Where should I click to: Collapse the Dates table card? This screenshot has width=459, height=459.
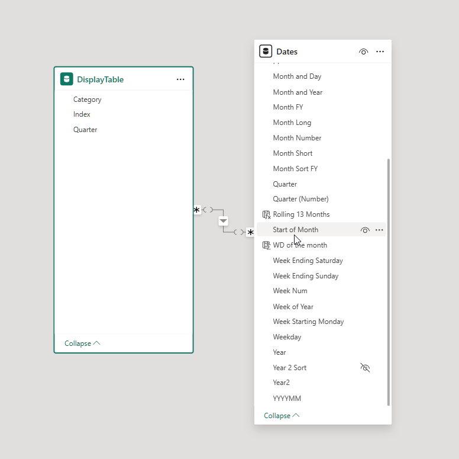pyautogui.click(x=282, y=416)
